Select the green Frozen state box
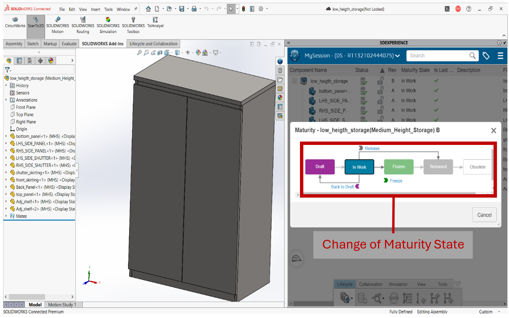 (399, 167)
